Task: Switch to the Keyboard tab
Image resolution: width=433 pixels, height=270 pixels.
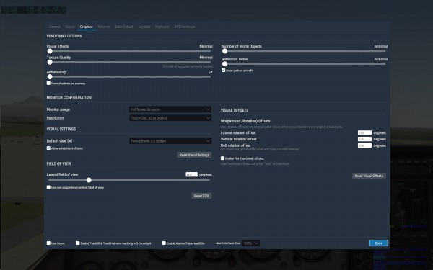Action: click(x=162, y=27)
